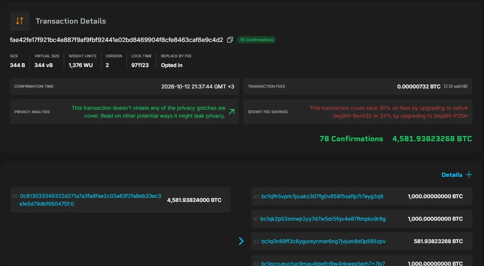Click the green 78 Confirmations badge
The image size is (484, 266).
[x=256, y=40]
